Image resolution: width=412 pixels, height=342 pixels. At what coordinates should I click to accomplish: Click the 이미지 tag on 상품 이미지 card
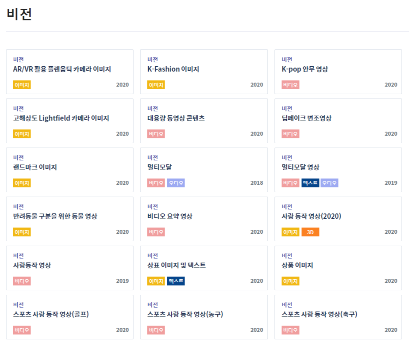pyautogui.click(x=290, y=281)
